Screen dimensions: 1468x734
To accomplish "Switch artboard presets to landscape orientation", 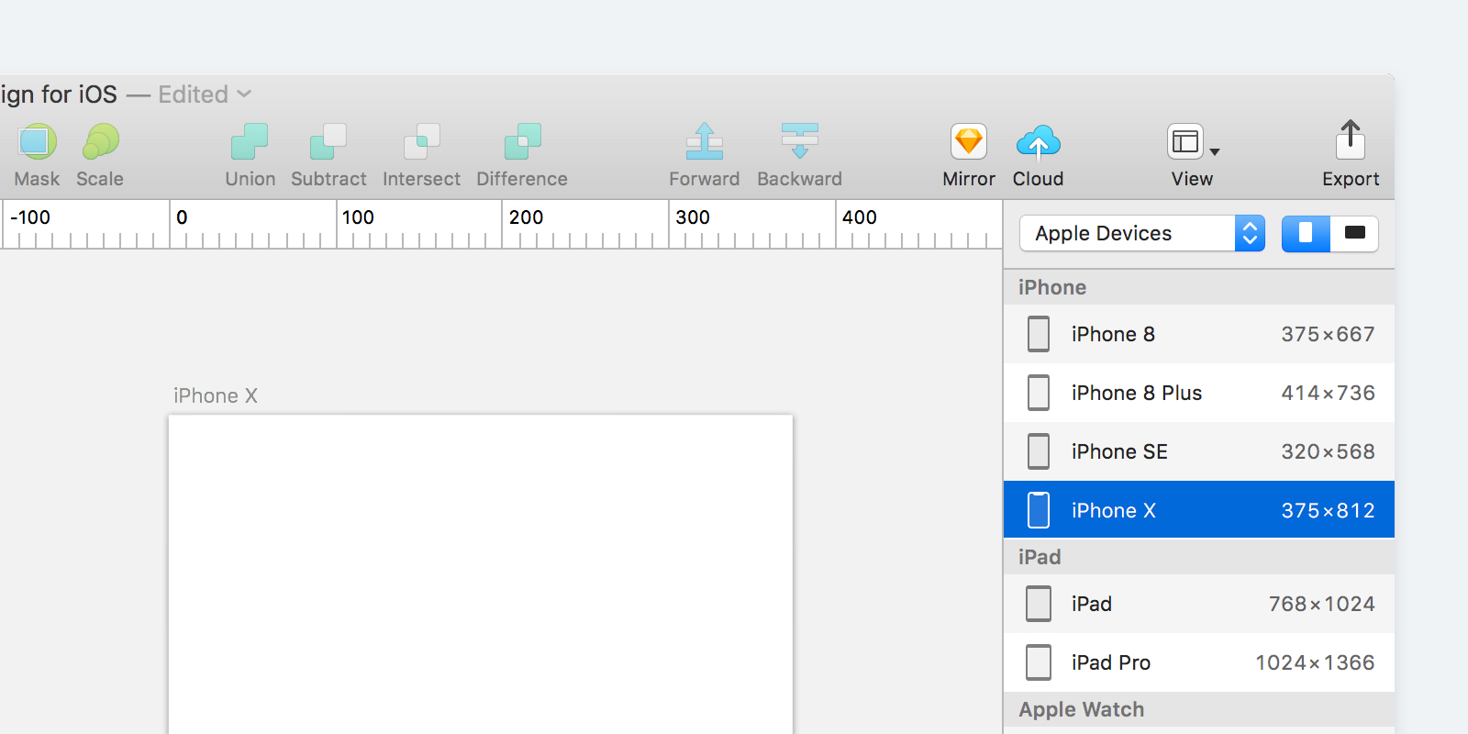I will pyautogui.click(x=1354, y=233).
